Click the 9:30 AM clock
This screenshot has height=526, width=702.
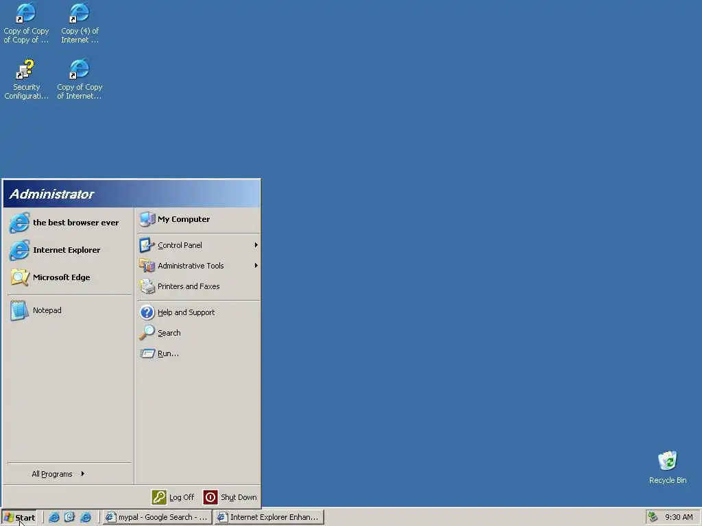pos(679,517)
